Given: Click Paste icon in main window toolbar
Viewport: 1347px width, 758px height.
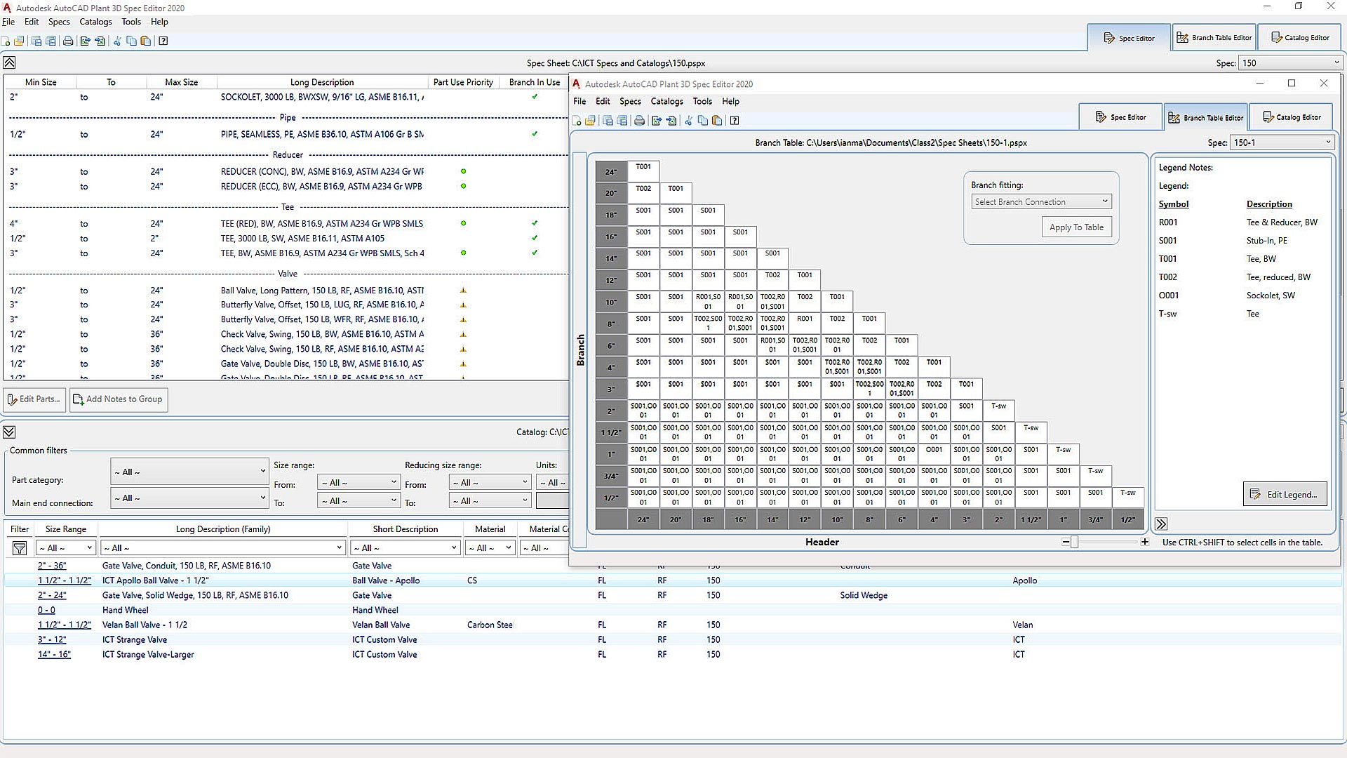Looking at the screenshot, I should pos(146,41).
